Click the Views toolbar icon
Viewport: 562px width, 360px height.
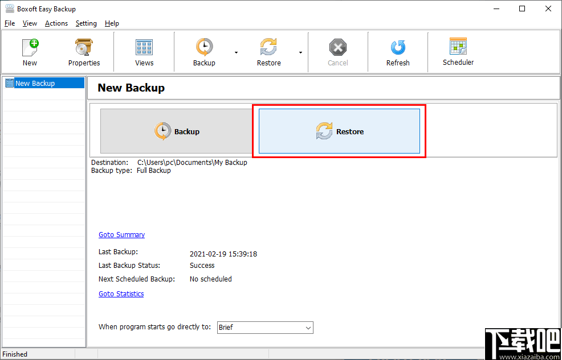144,51
